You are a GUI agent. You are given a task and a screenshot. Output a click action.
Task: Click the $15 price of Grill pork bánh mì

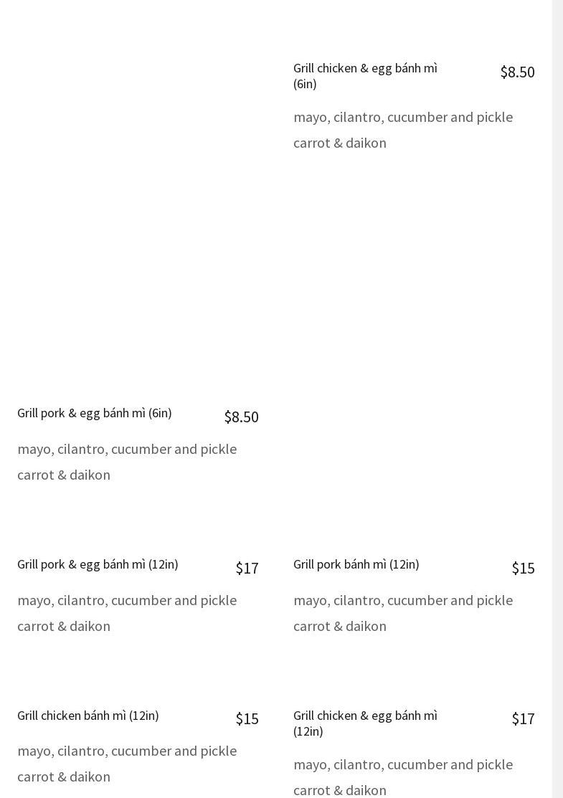tap(523, 568)
